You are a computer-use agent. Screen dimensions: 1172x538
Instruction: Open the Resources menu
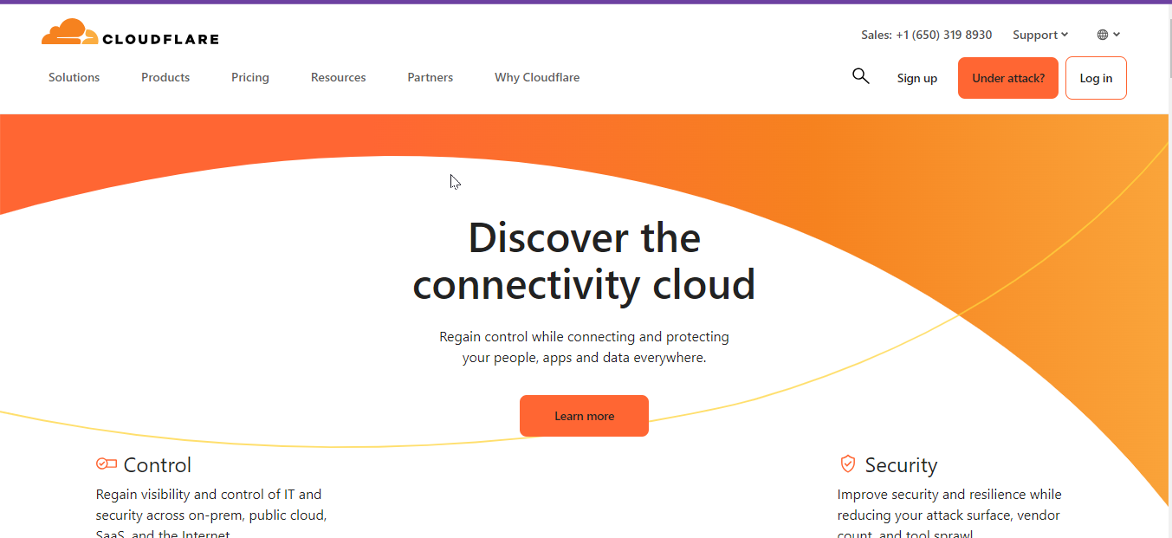point(338,77)
